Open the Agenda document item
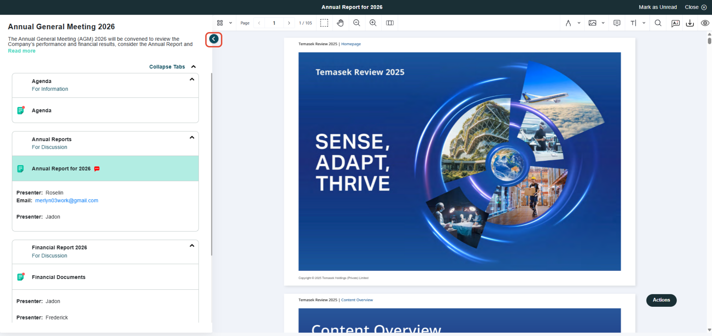Viewport: 712px width, 336px height. (105, 110)
